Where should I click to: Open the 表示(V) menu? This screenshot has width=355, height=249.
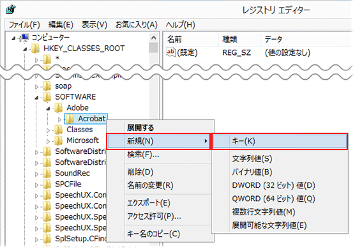click(94, 25)
